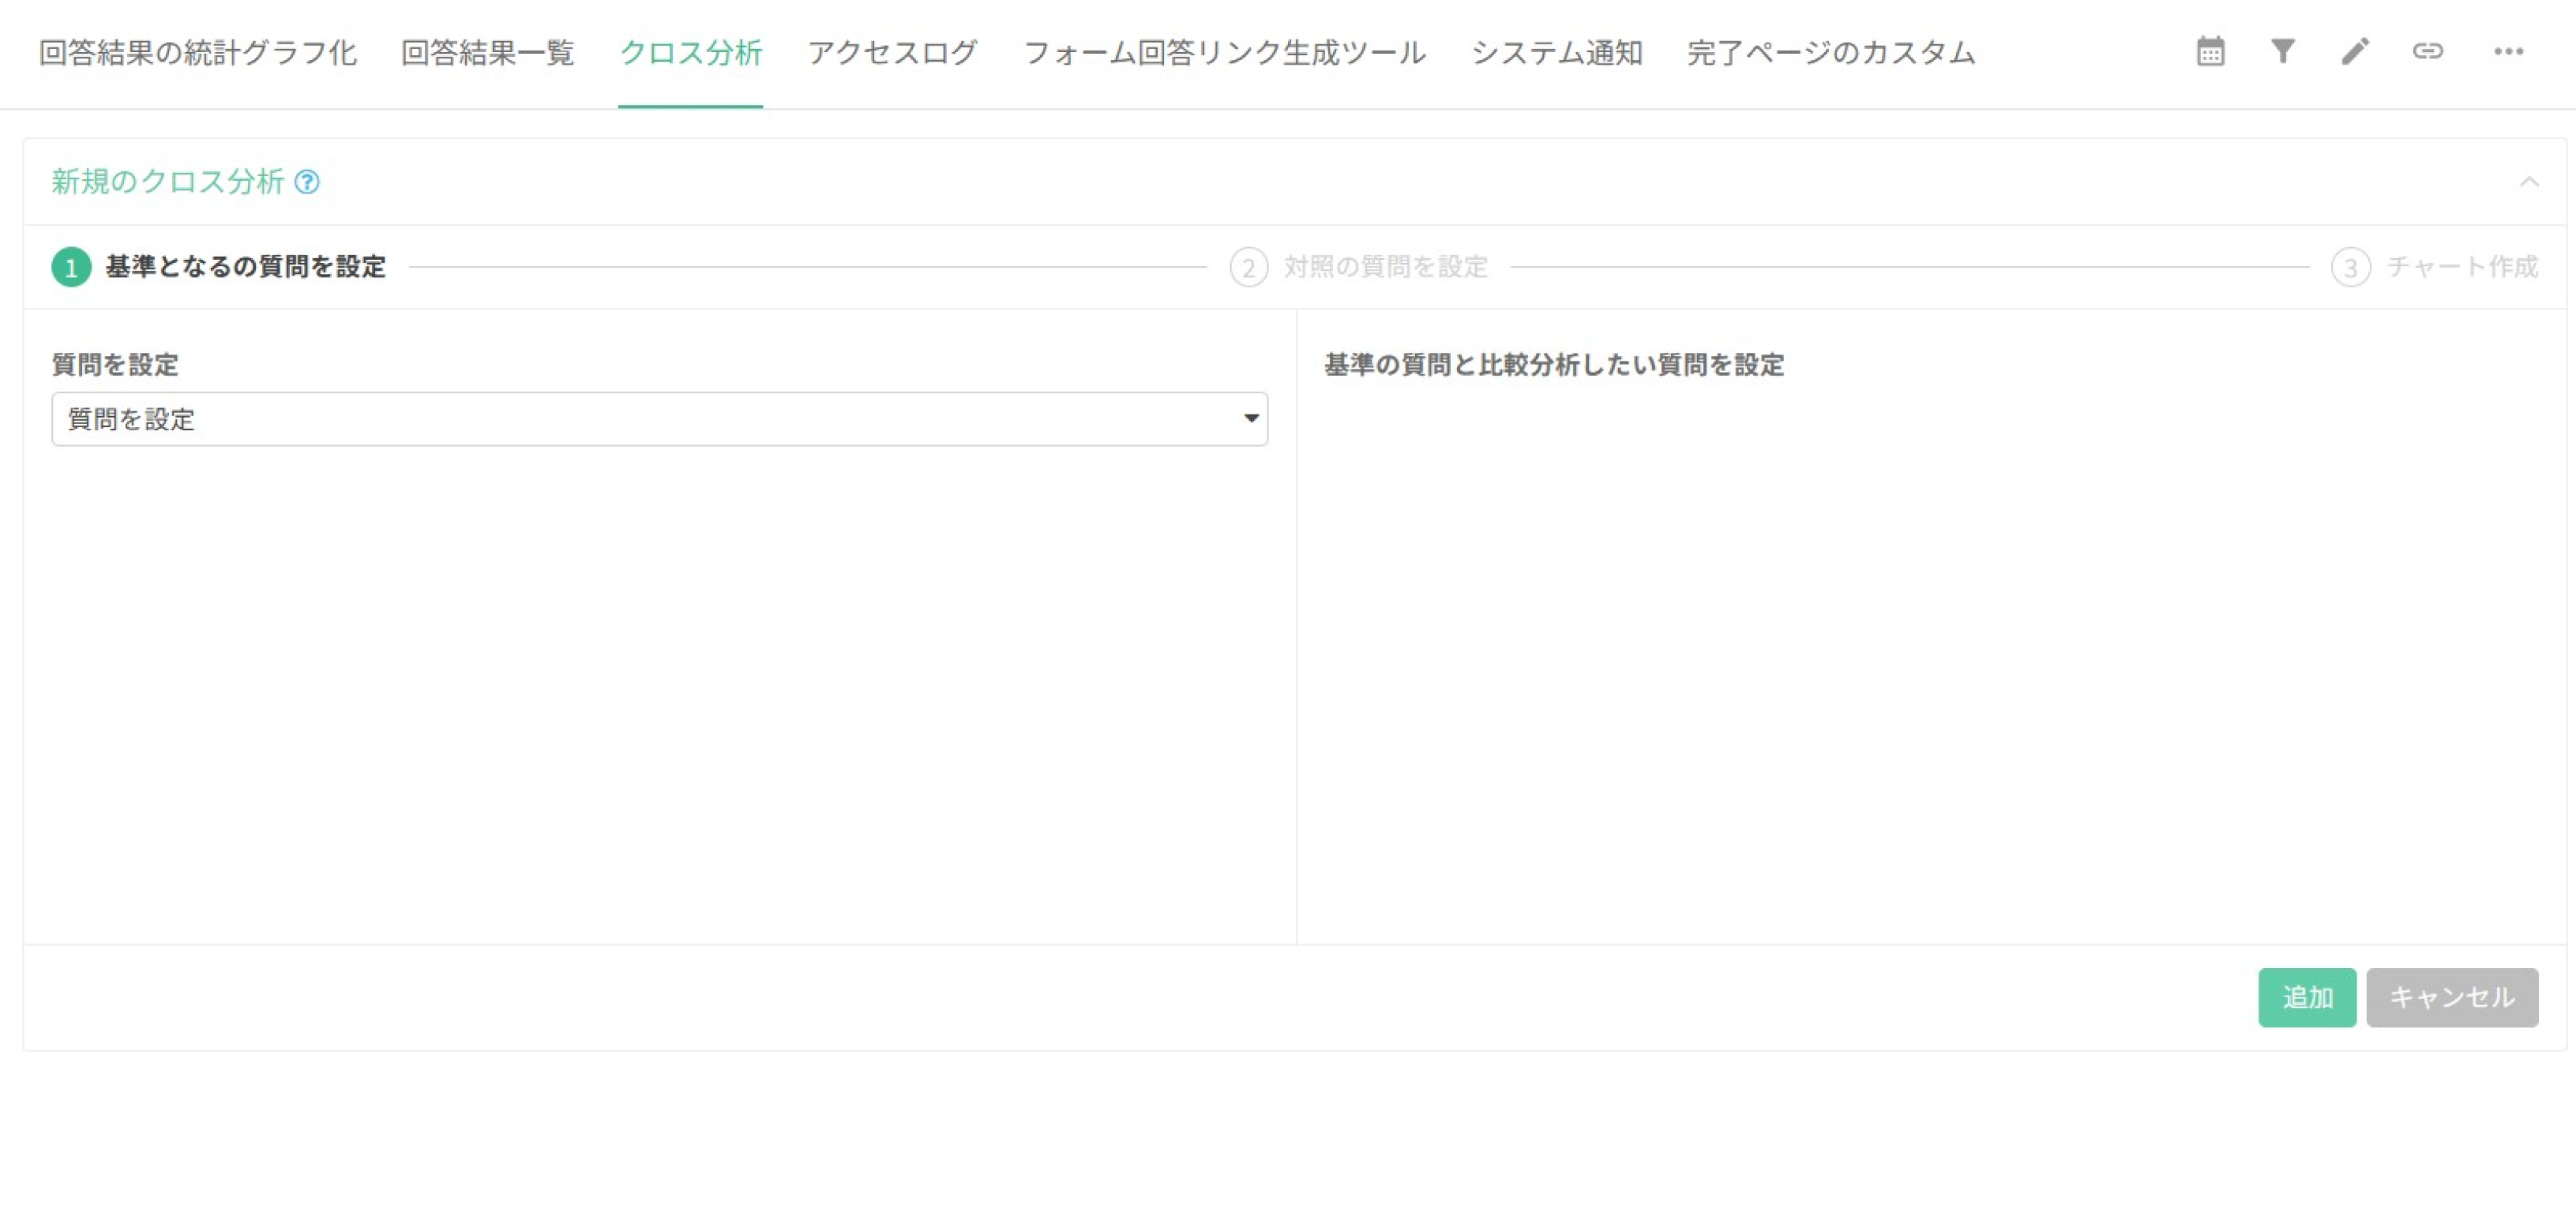Screen dimensions: 2576x1208
Task: Open the filter icon in the toolbar
Action: click(2283, 52)
